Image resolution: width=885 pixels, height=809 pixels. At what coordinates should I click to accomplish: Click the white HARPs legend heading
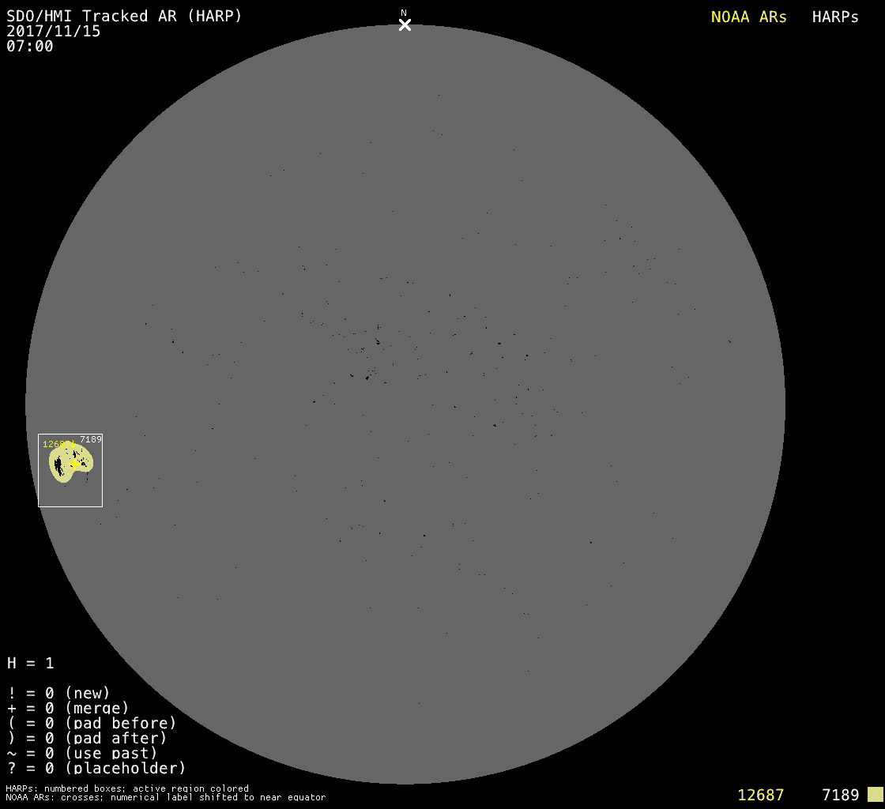835,17
